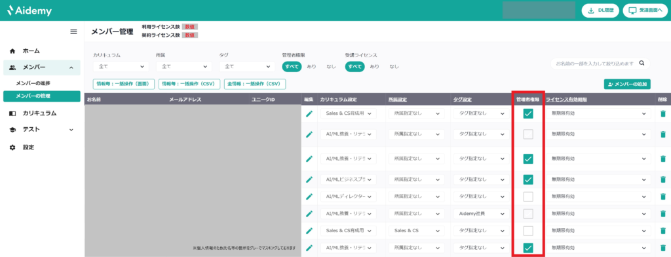Screen dimensions: 671x257
Task: Select すべて under 管理者権限 filter
Action: pos(292,66)
